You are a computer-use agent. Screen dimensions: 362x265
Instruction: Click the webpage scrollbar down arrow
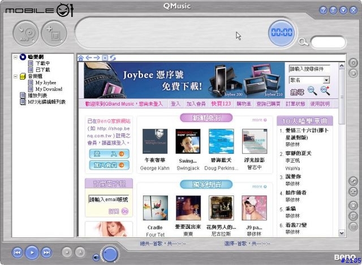click(342, 233)
